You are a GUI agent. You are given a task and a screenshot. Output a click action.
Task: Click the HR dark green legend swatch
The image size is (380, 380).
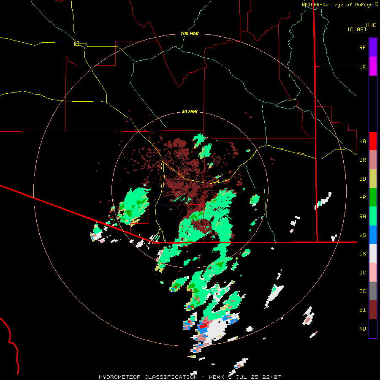(x=373, y=198)
